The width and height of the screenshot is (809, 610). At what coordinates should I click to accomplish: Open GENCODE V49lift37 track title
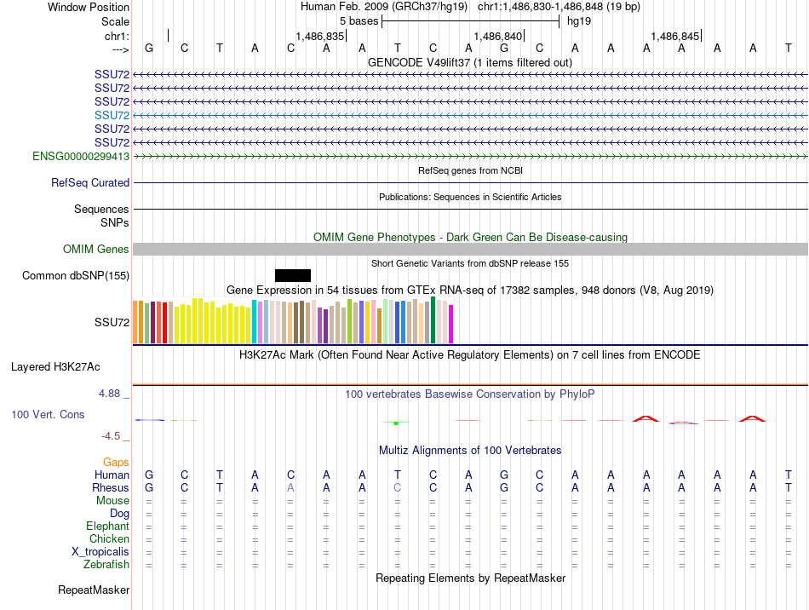pos(470,62)
